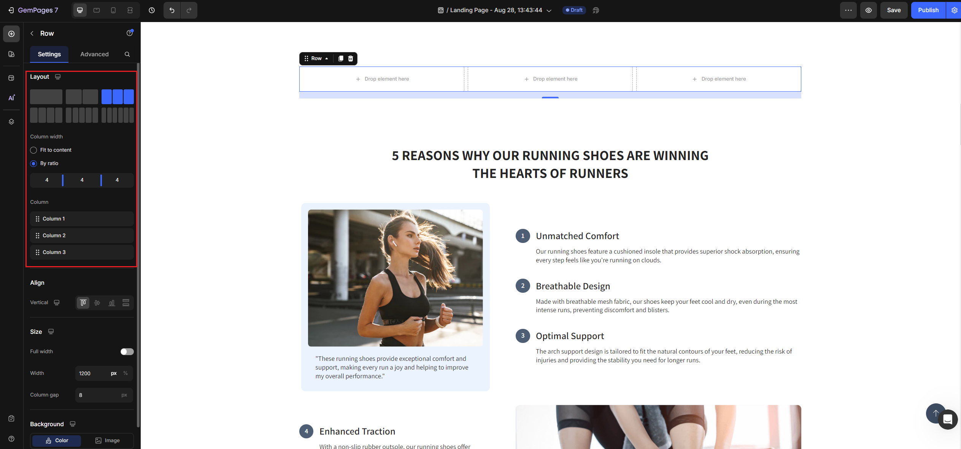Click the undo arrow icon
Image resolution: width=961 pixels, height=449 pixels.
click(172, 10)
